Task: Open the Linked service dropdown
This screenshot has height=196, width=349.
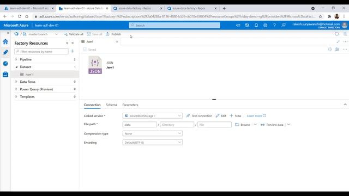Action: (x=153, y=116)
